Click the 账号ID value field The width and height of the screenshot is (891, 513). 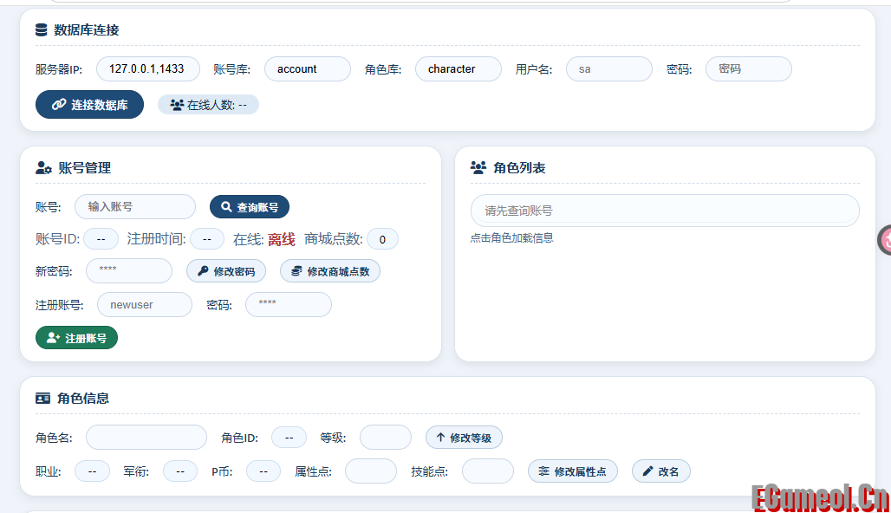[x=101, y=239]
